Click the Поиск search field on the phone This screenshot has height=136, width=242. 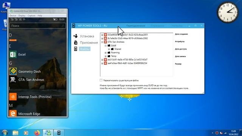coord(37,26)
